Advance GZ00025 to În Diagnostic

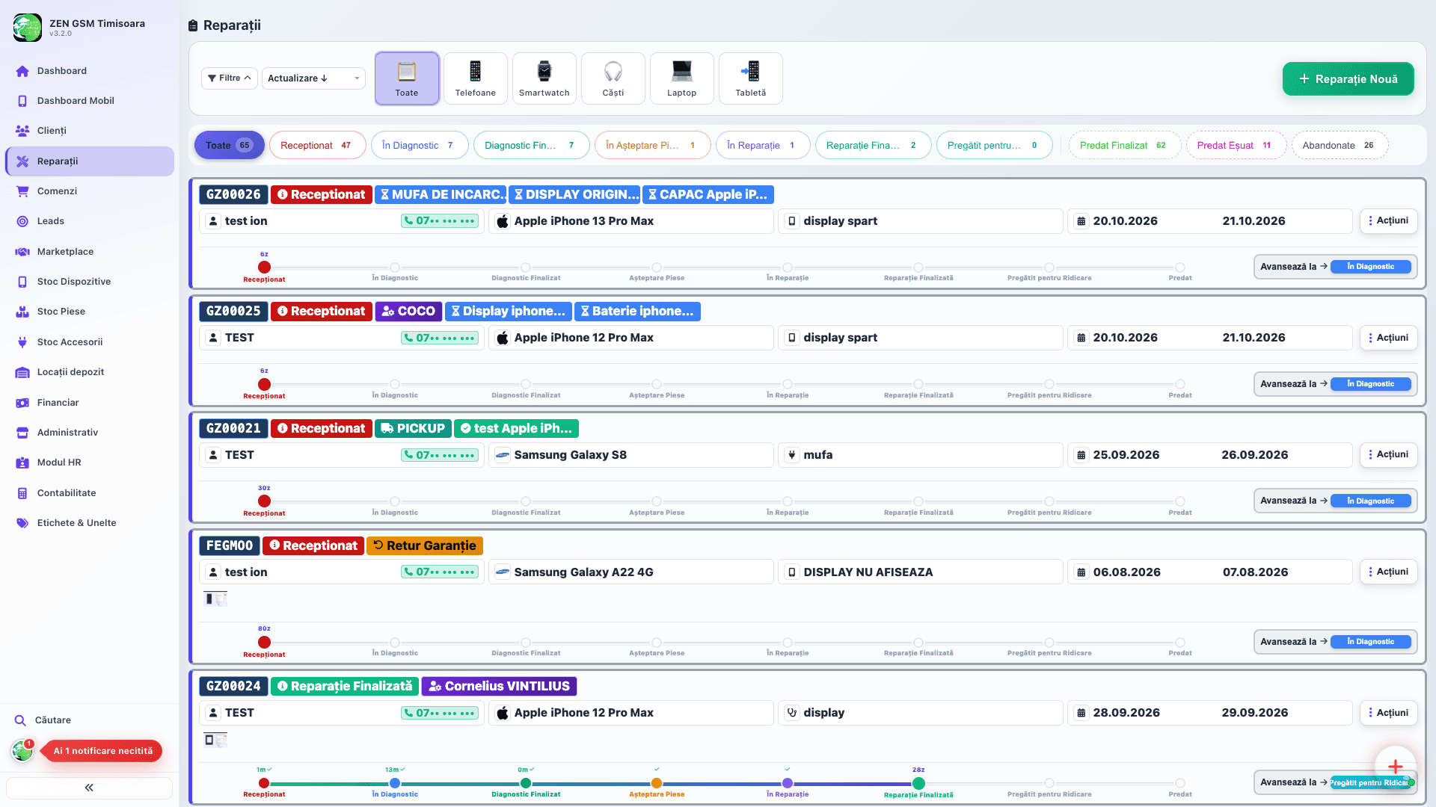point(1335,384)
